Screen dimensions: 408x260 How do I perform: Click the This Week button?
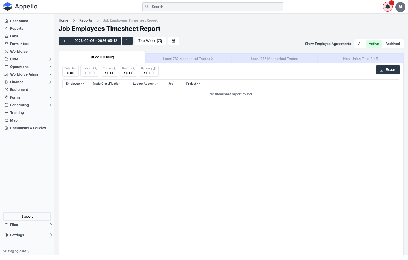150,41
